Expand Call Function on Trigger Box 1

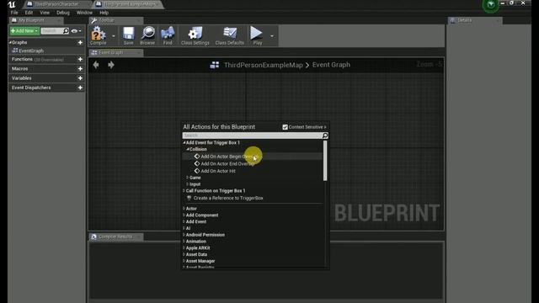(184, 190)
